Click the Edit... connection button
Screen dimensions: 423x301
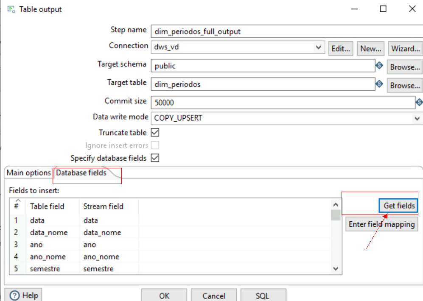pyautogui.click(x=340, y=49)
